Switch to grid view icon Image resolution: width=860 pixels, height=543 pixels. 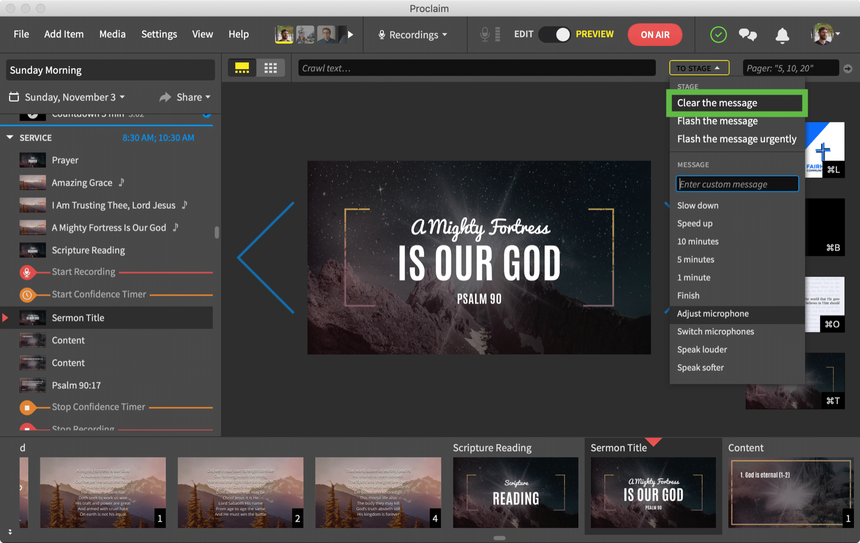(x=271, y=68)
